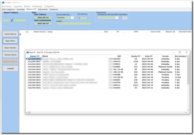Click the 1750 amount cell
194x135 pixels.
click(136, 61)
